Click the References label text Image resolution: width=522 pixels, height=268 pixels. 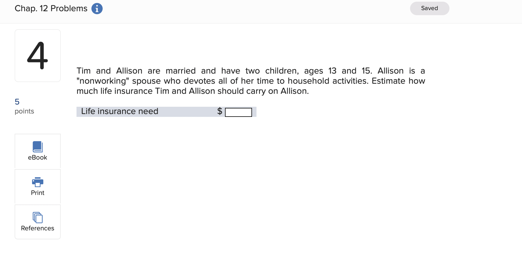pos(37,228)
